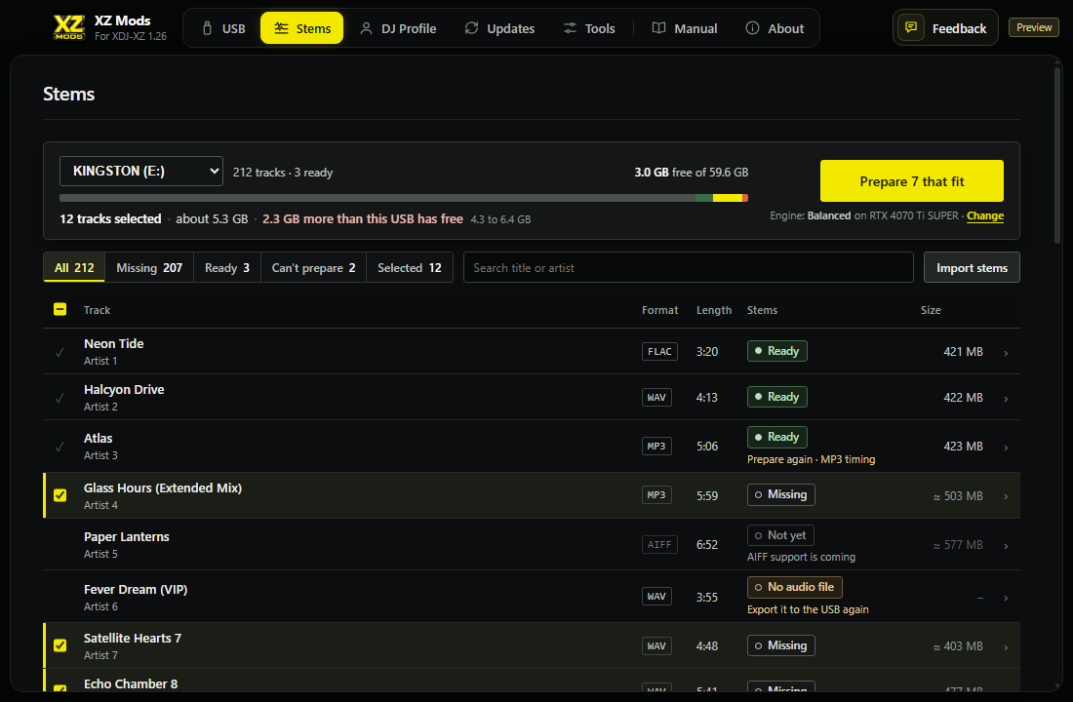Expand the Halcyon Drive row chevron
The width and height of the screenshot is (1073, 702).
[1006, 399]
